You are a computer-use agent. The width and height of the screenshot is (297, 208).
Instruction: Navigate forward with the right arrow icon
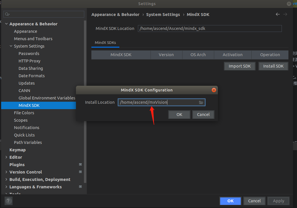click(285, 14)
